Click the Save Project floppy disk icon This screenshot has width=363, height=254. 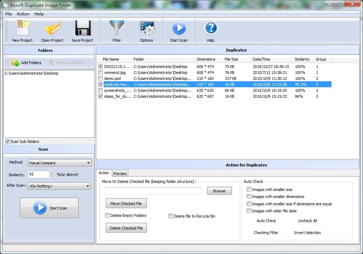point(82,29)
